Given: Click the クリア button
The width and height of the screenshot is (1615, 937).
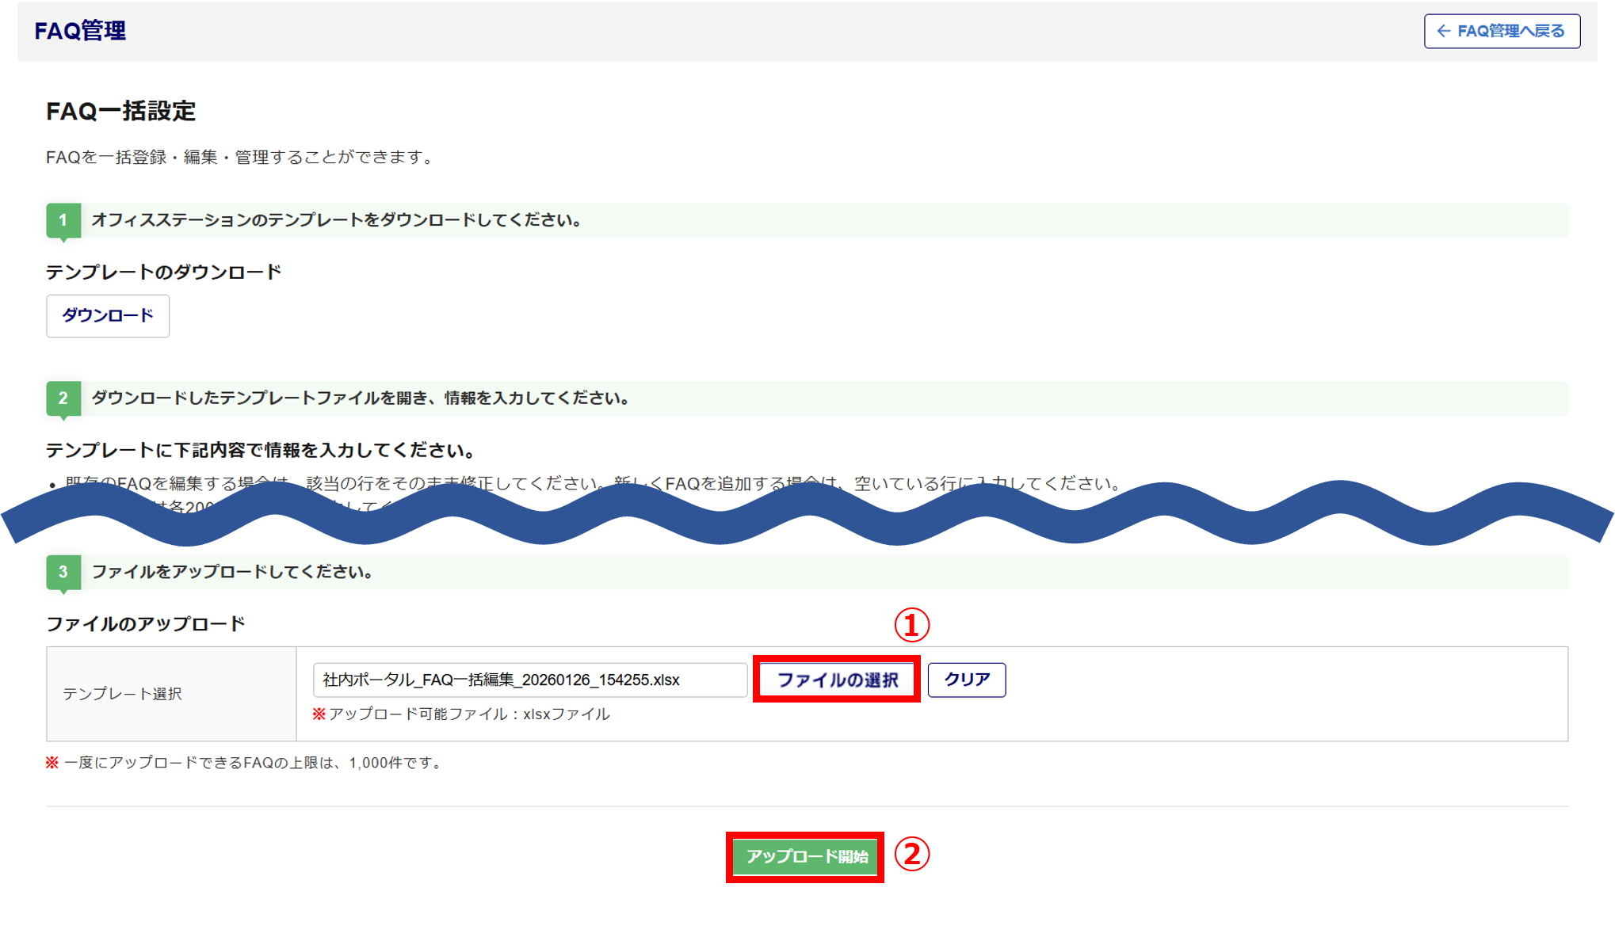Looking at the screenshot, I should pos(966,680).
